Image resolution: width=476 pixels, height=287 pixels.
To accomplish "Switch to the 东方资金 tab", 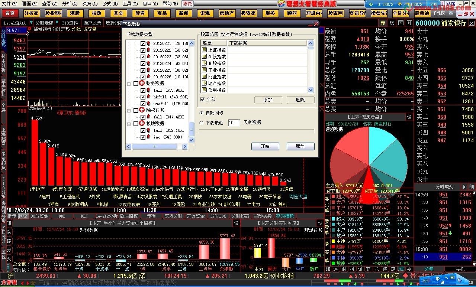I will tap(196, 216).
